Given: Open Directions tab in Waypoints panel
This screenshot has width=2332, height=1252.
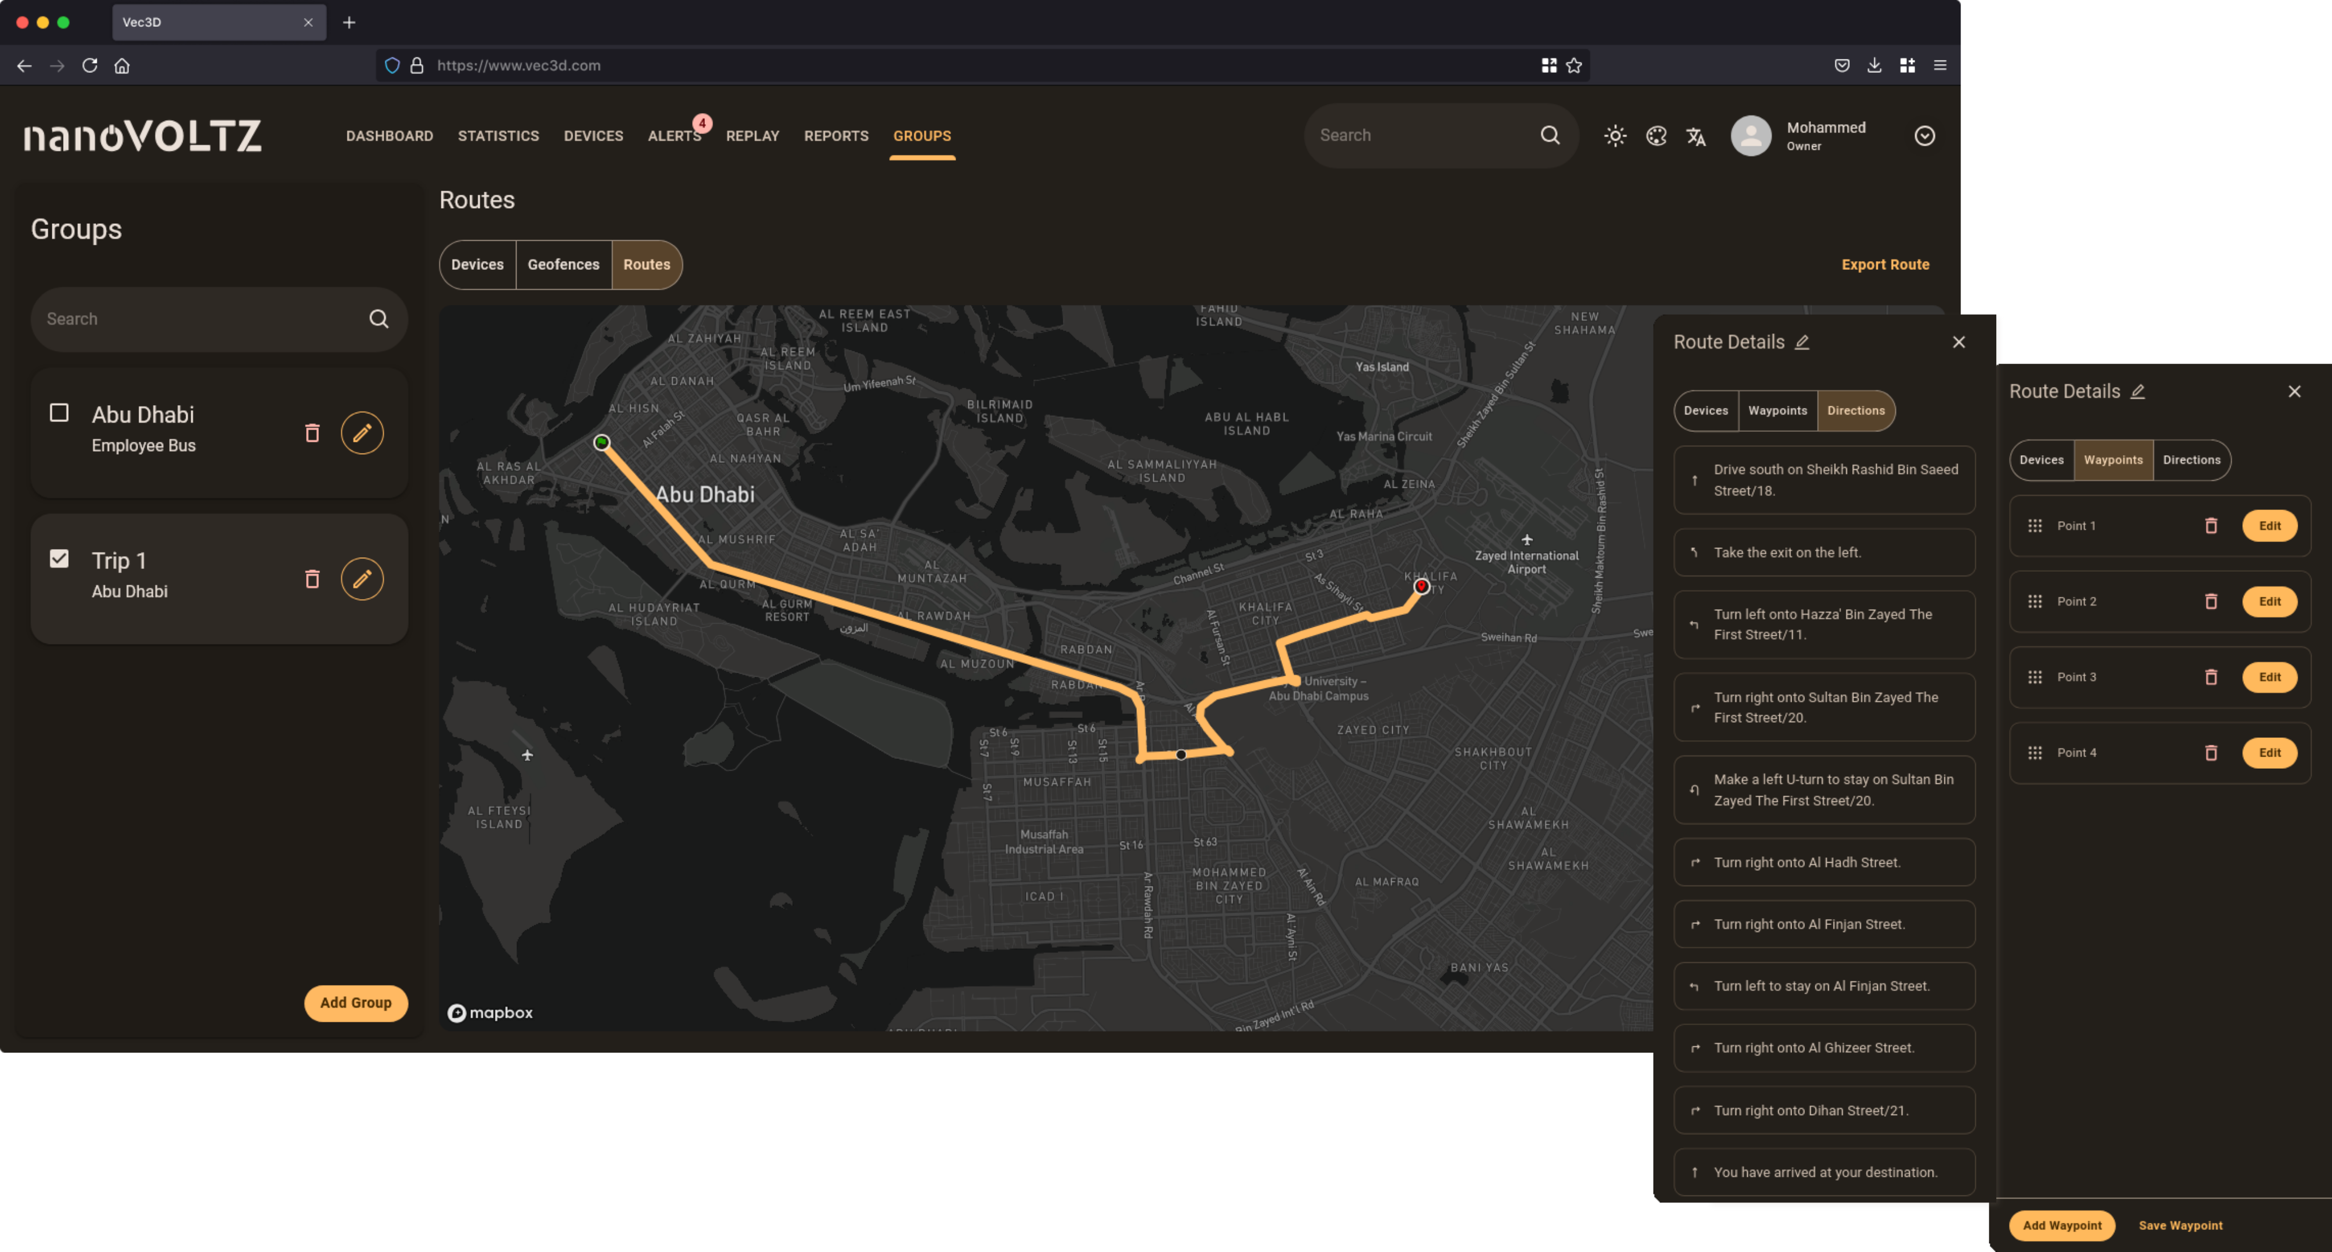Looking at the screenshot, I should click(x=2191, y=460).
